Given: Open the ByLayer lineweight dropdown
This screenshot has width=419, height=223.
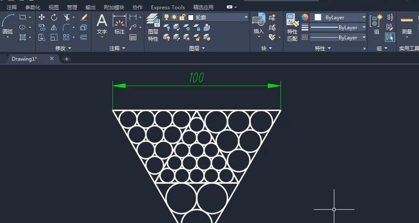Looking at the screenshot, I should click(338, 27).
